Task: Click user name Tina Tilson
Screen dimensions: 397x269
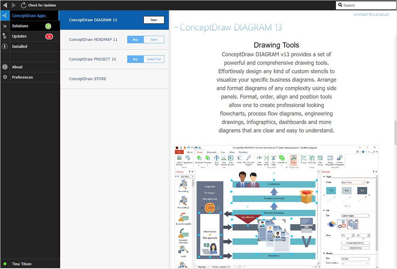Action: click(x=21, y=264)
